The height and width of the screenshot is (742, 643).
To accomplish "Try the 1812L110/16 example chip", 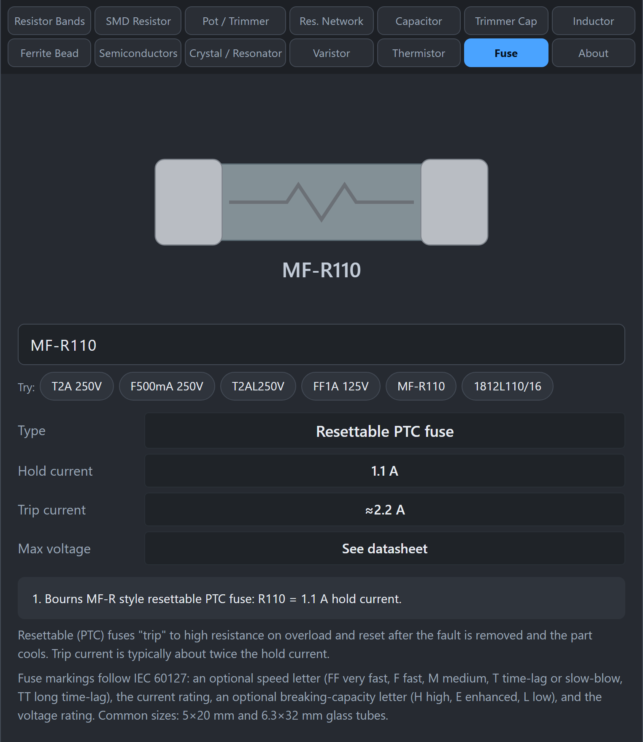I will (x=507, y=386).
